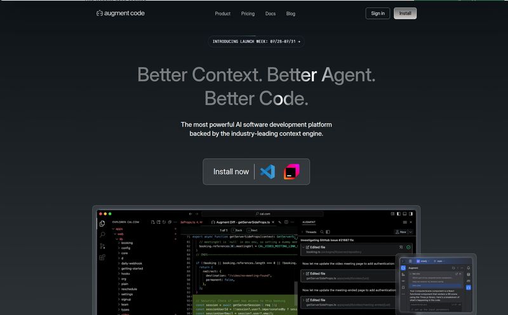Click the green check icon on booking.ts card
The image size is (508, 315).
coord(408,247)
